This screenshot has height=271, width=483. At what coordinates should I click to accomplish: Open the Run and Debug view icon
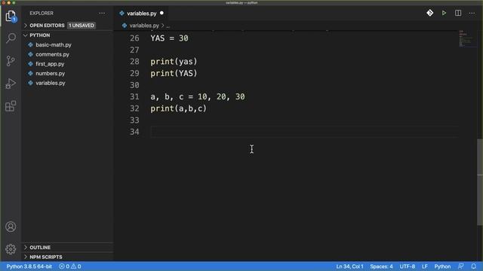click(x=11, y=84)
